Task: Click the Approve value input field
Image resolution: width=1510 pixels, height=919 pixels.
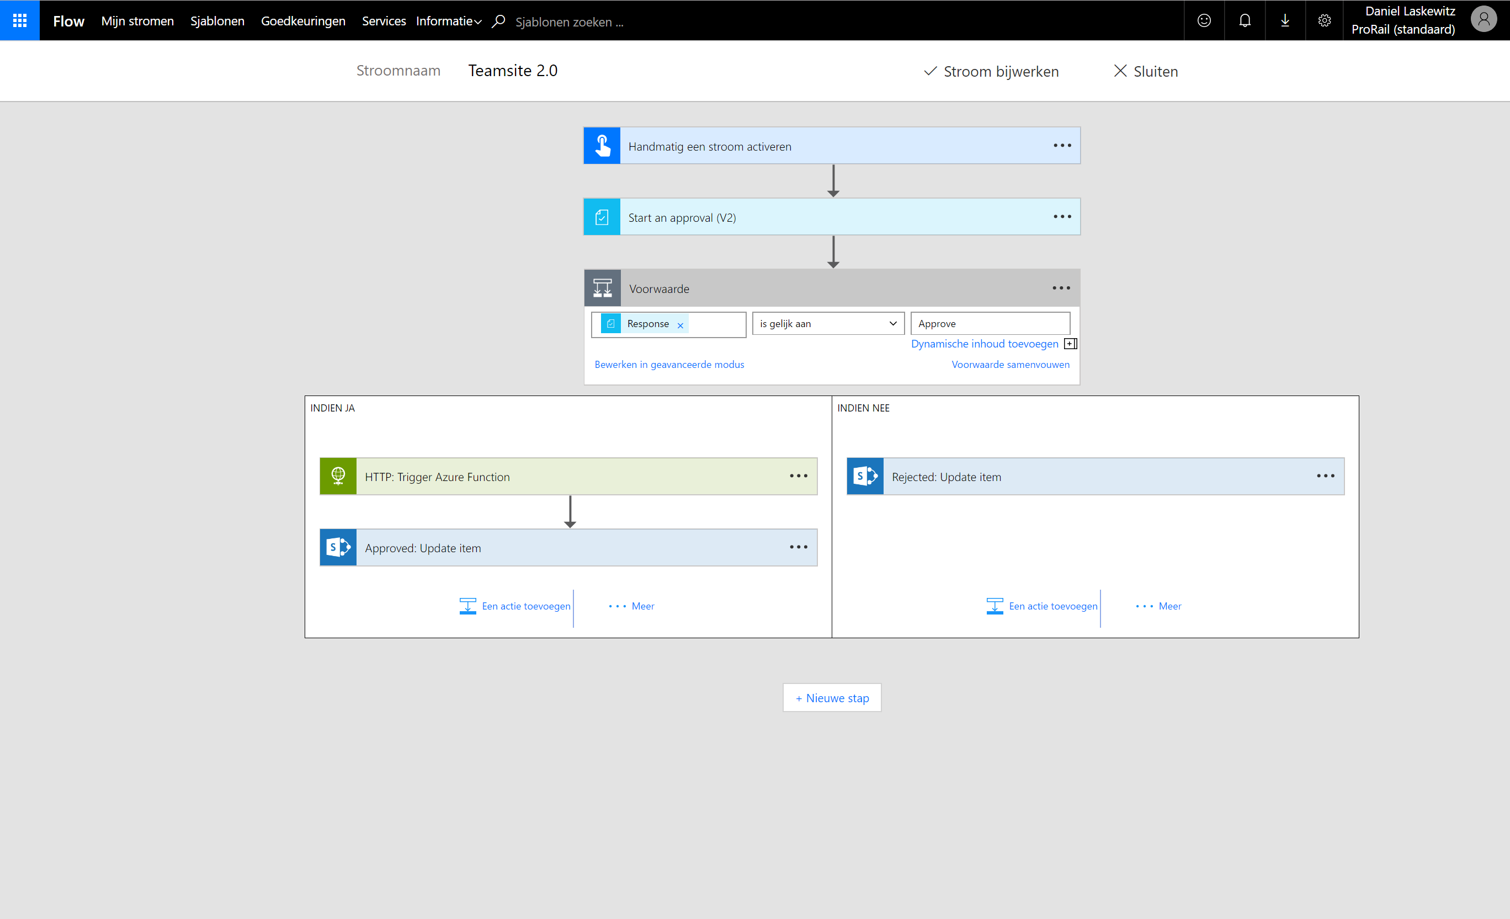Action: [990, 323]
